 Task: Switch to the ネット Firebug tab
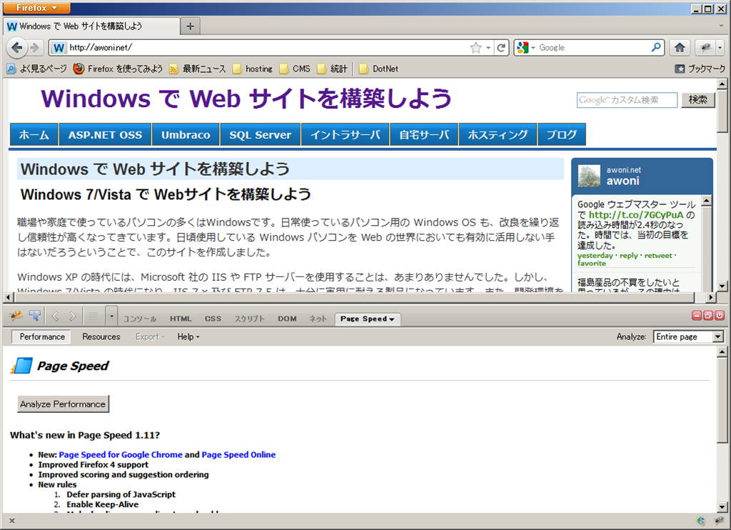pos(318,319)
